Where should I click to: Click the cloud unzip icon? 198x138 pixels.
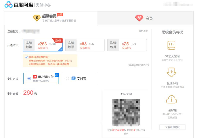[171, 99]
